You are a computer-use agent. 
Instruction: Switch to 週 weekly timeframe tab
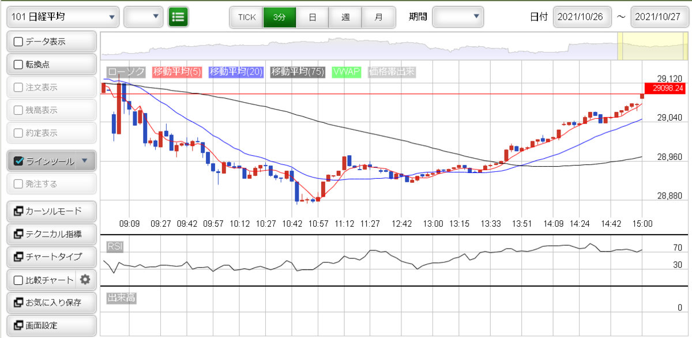click(x=345, y=17)
